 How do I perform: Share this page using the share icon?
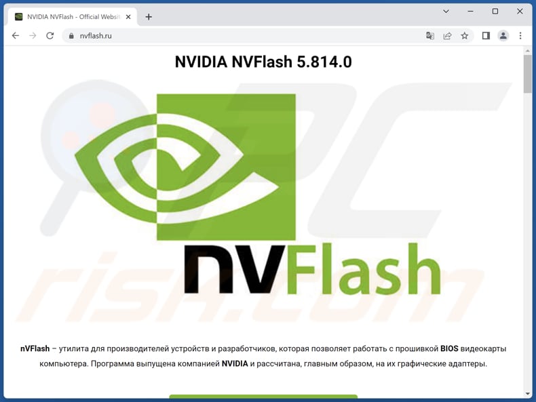coord(447,35)
